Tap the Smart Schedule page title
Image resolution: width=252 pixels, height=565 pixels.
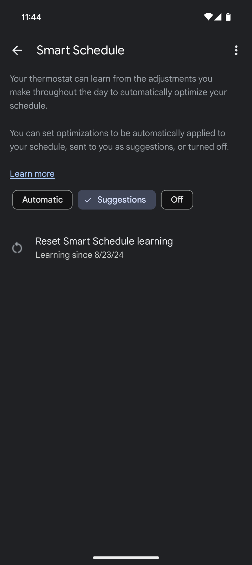click(x=80, y=50)
